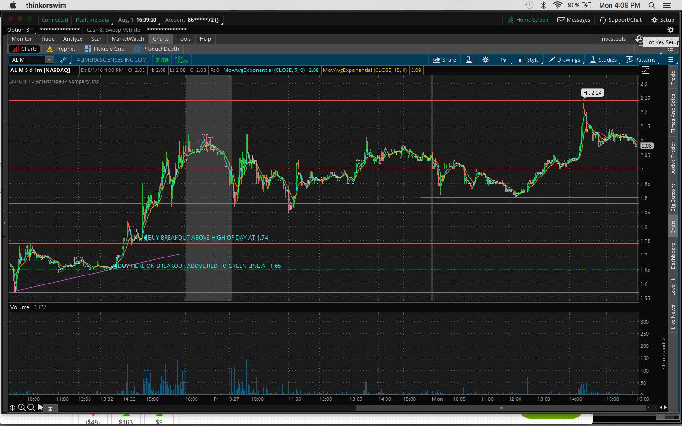682x426 pixels.
Task: Click the Wi-Fi icon in menu bar
Action: (x=558, y=5)
